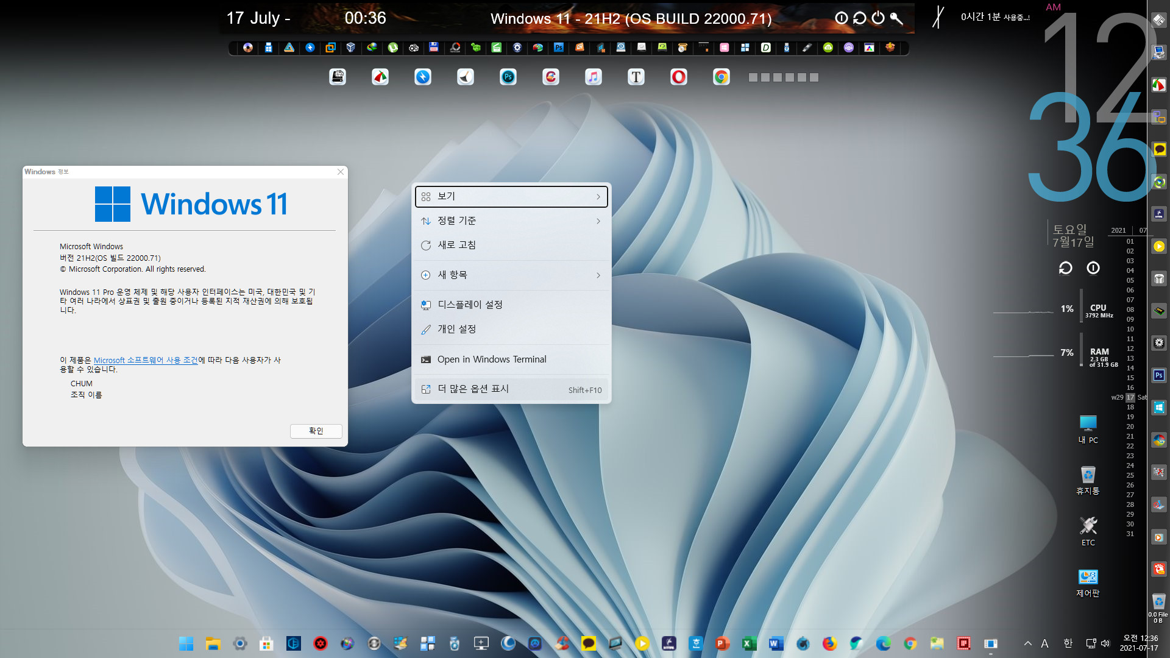Click the 'Windows 11 - 21H2' banner text
Image resolution: width=1170 pixels, height=658 pixels.
[x=631, y=19]
